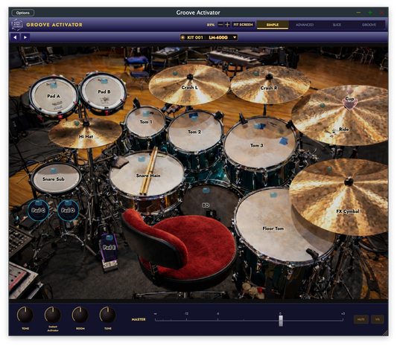Click the resize grip at window corner
Screen dimensions: 397x346
[x=385, y=333]
